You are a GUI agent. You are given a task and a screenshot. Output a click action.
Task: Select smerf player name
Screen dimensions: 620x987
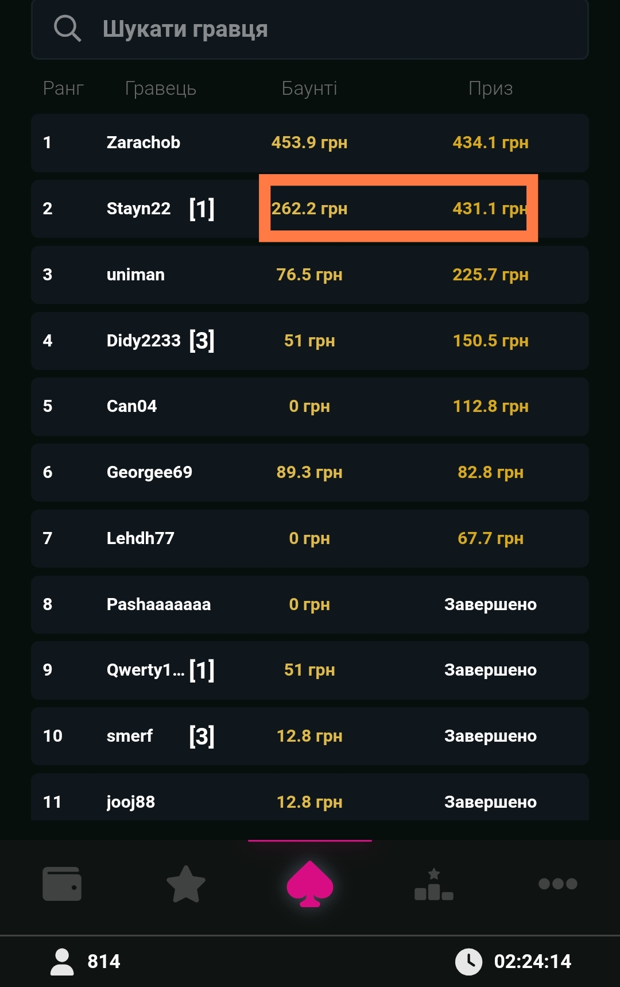(x=130, y=736)
